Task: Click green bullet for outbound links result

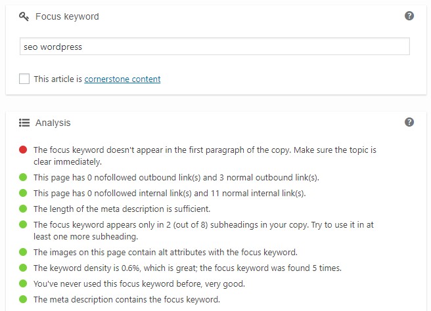Action: pos(23,177)
